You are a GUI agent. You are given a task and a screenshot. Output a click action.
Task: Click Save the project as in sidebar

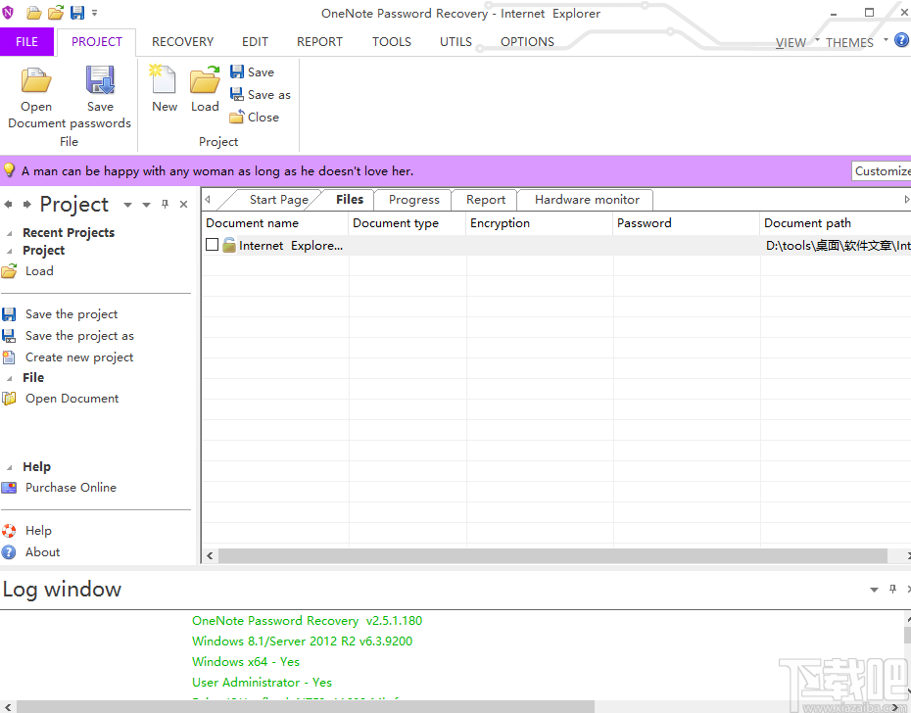pyautogui.click(x=79, y=335)
